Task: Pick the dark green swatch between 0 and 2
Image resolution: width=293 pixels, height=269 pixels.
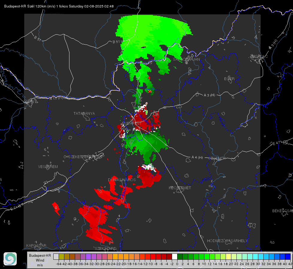Action: pyautogui.click(x=180, y=257)
